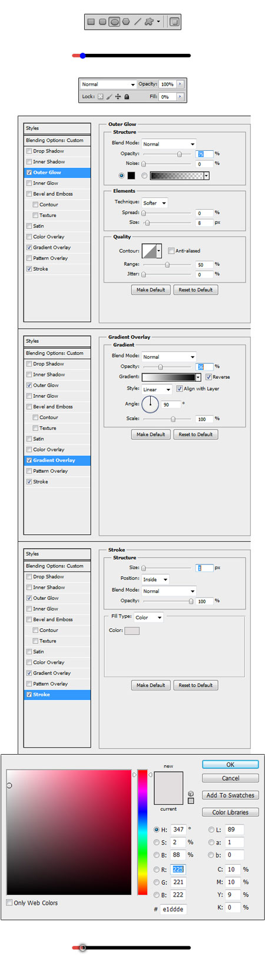Click Add To Swatches button
The width and height of the screenshot is (265, 974).
[x=230, y=796]
